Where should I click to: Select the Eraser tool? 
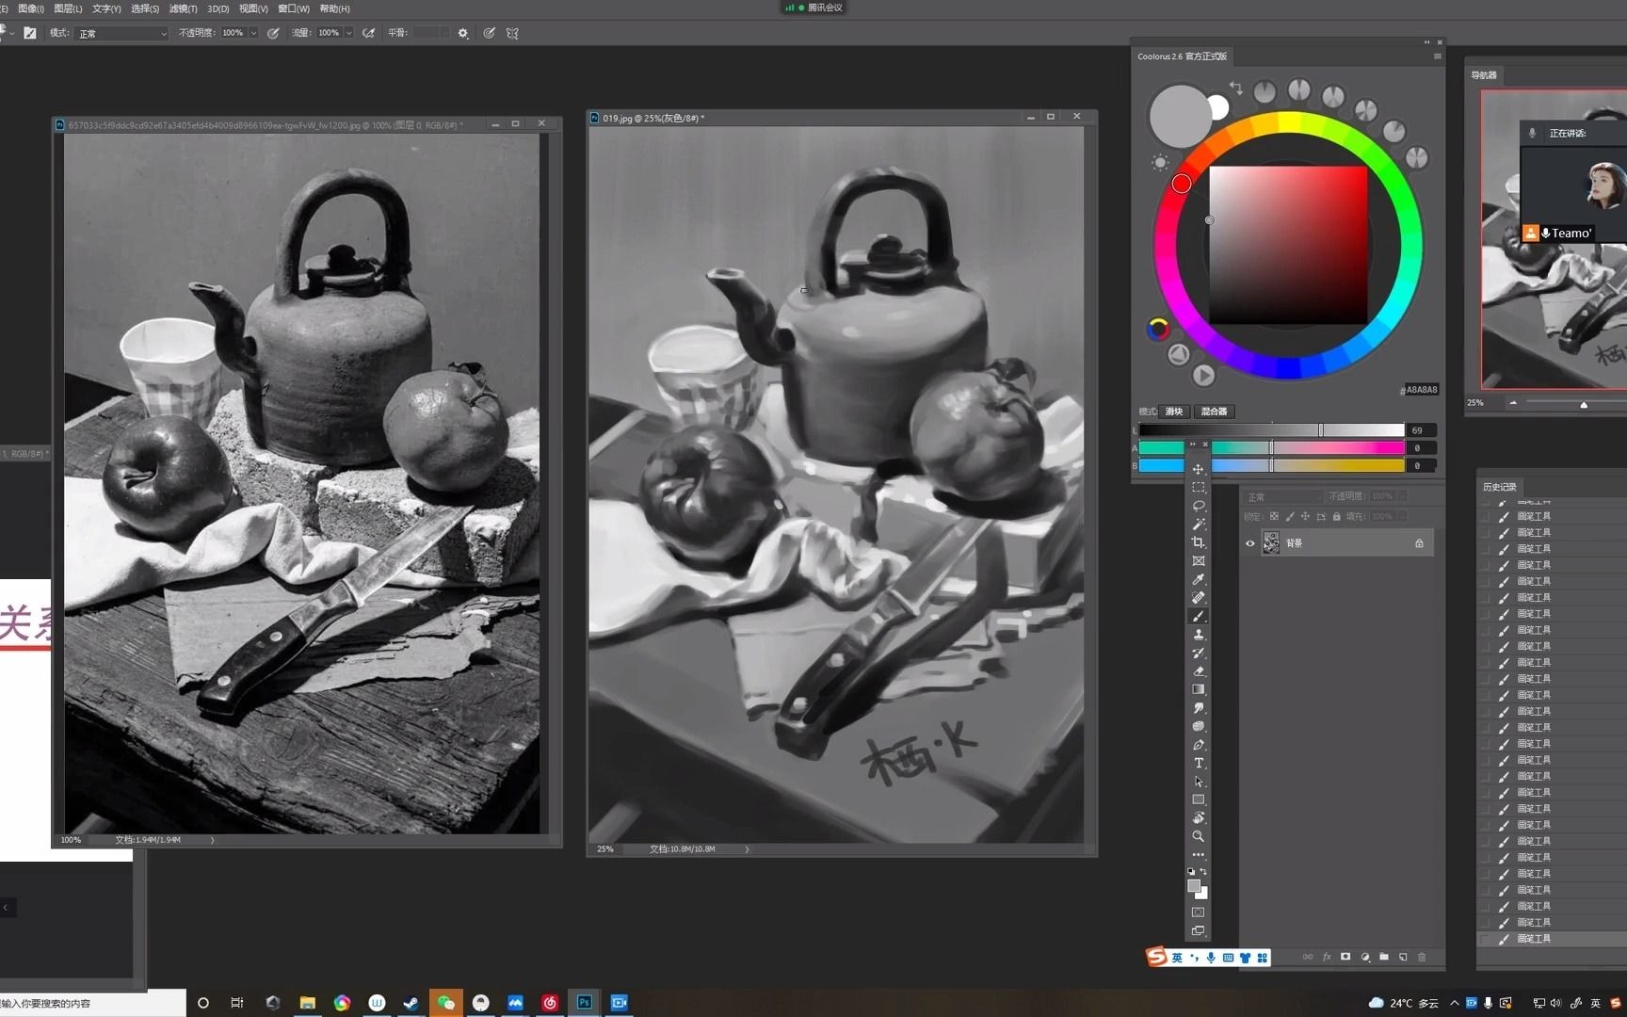tap(1198, 671)
